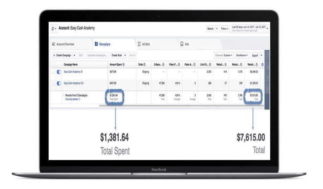
Task: Open the More dropdown
Action: coord(132,55)
